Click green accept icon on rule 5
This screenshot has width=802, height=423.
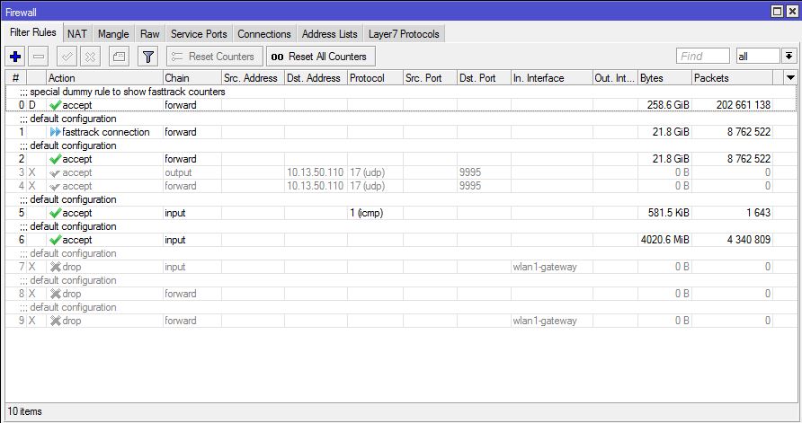click(55, 213)
